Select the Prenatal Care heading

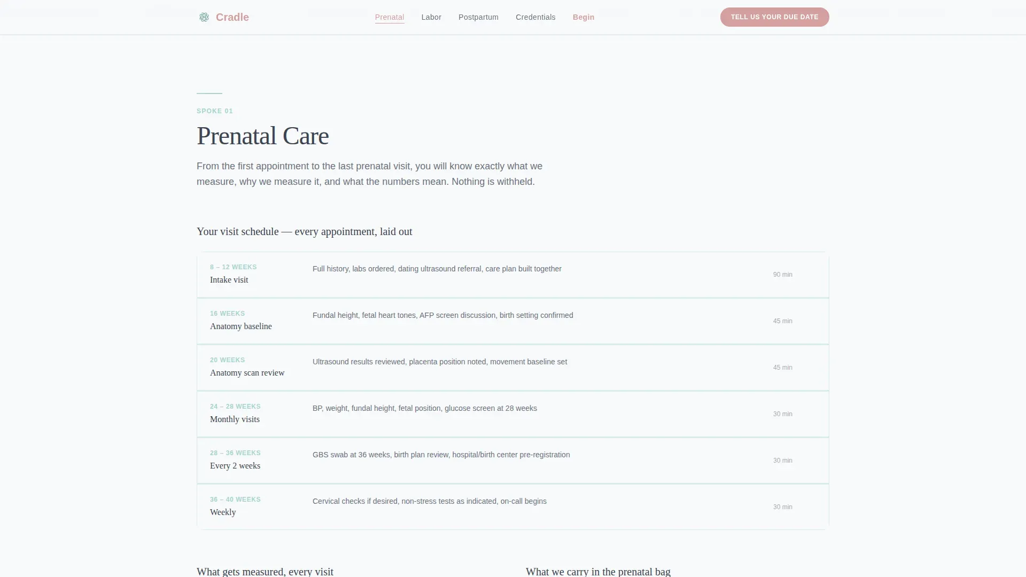(262, 136)
